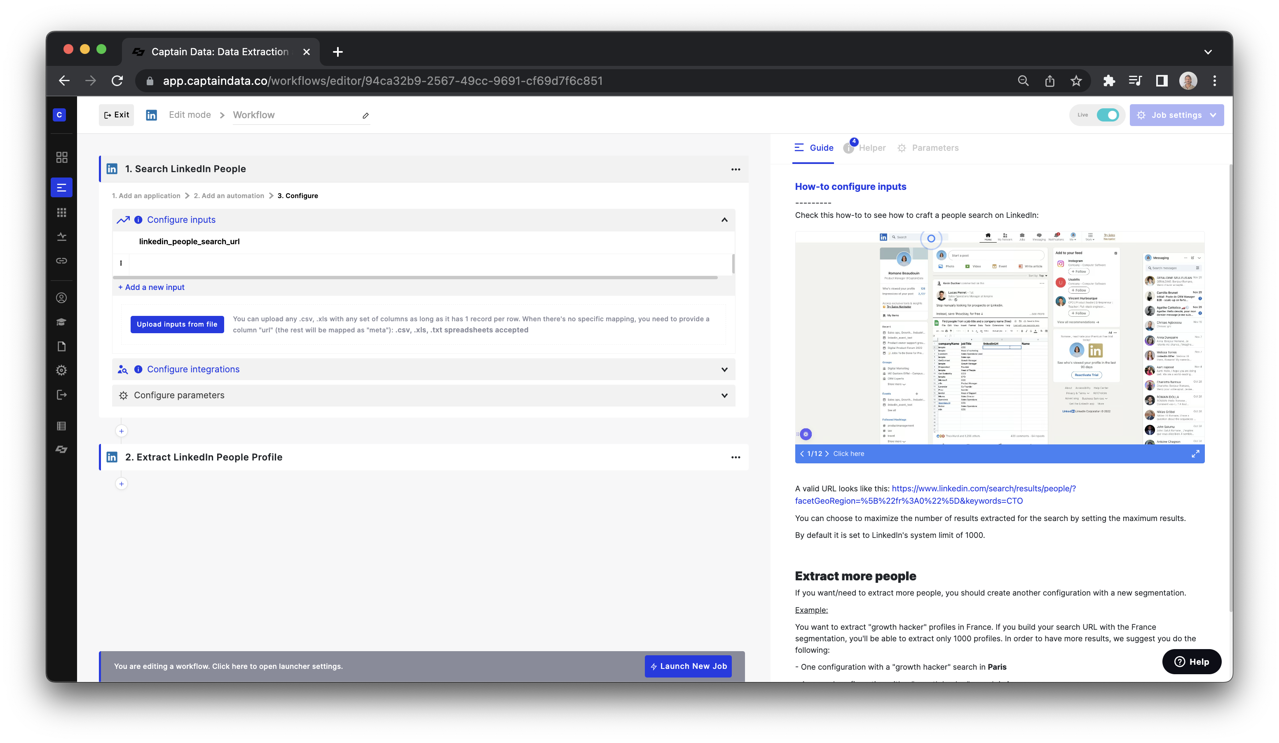The image size is (1279, 743).
Task: Click Add a new input link
Action: click(151, 287)
